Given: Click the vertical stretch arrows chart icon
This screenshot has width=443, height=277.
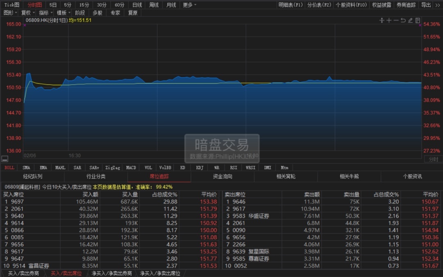Looking at the screenshot, I should (381, 21).
